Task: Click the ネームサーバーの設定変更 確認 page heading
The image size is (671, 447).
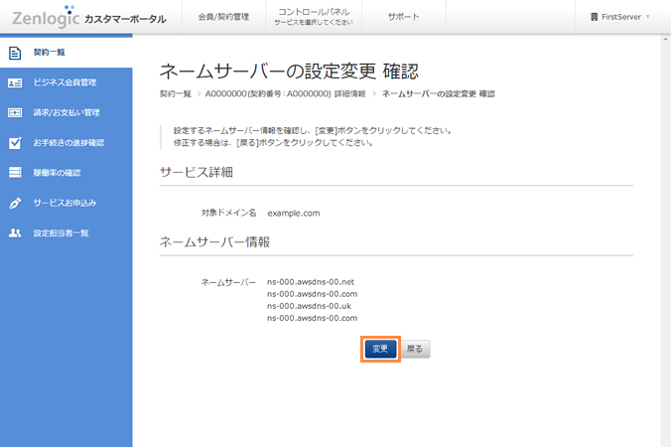Action: 289,71
